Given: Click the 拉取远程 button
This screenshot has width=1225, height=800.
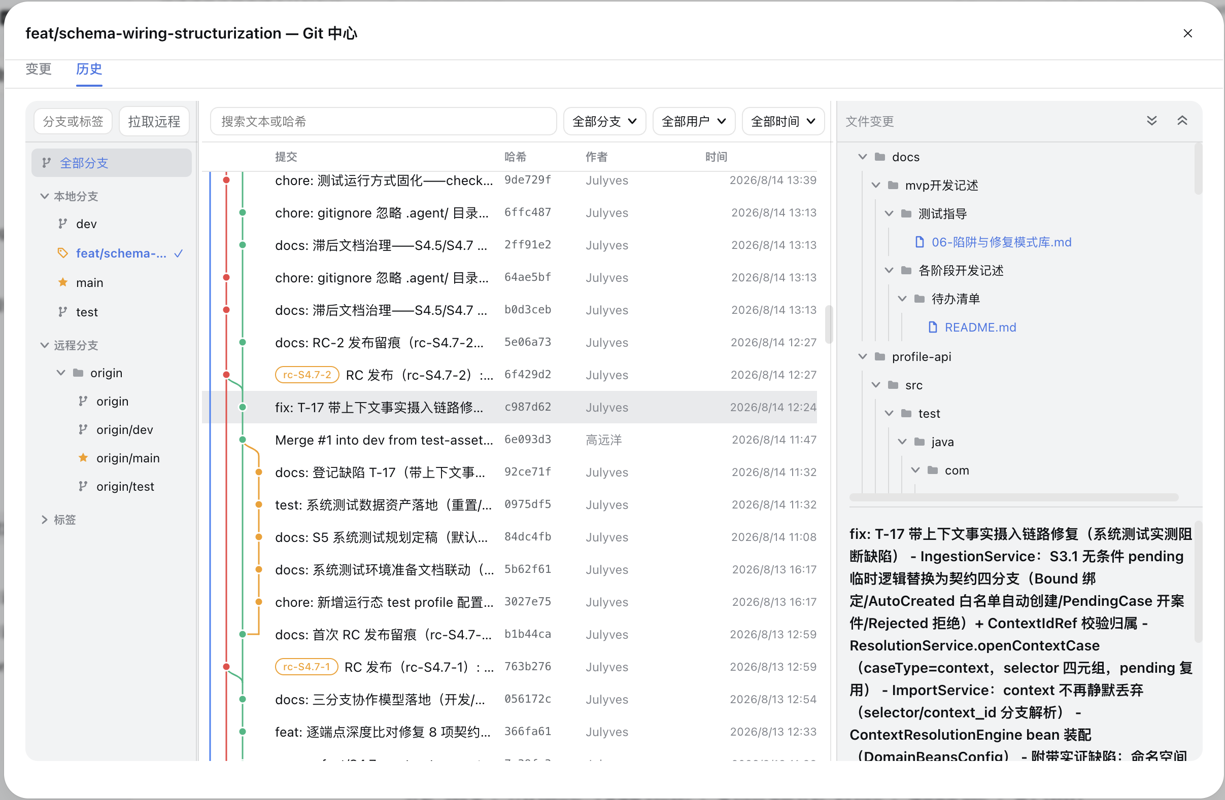Looking at the screenshot, I should pos(154,121).
